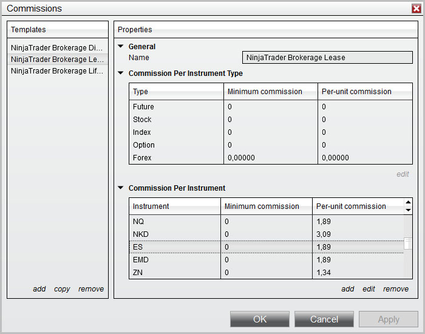The image size is (425, 334).
Task: Click the Cancel button
Action: pos(324,319)
